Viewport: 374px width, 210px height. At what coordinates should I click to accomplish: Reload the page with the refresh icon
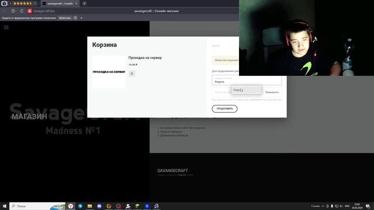(x=22, y=11)
